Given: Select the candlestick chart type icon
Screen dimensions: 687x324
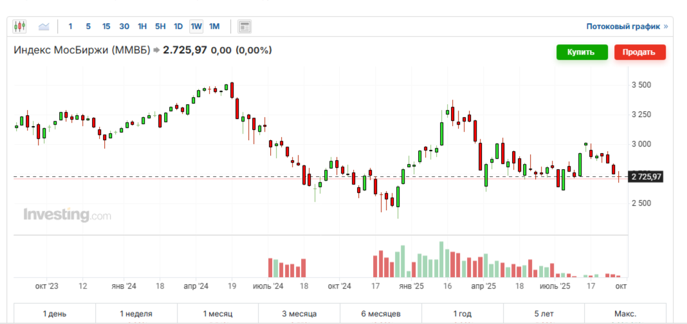Looking at the screenshot, I should (x=20, y=26).
